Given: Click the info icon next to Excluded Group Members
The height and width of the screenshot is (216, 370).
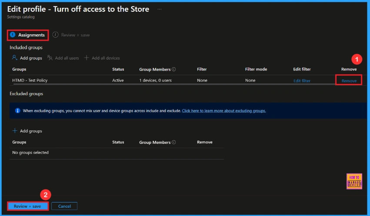Looking at the screenshot, I should tap(173, 142).
